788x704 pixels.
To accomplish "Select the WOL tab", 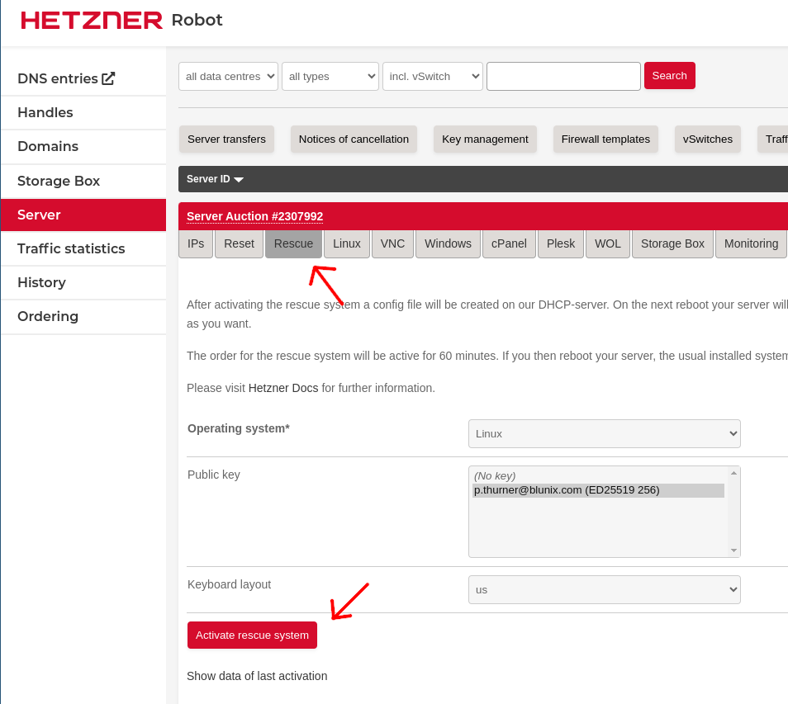I will [x=607, y=243].
